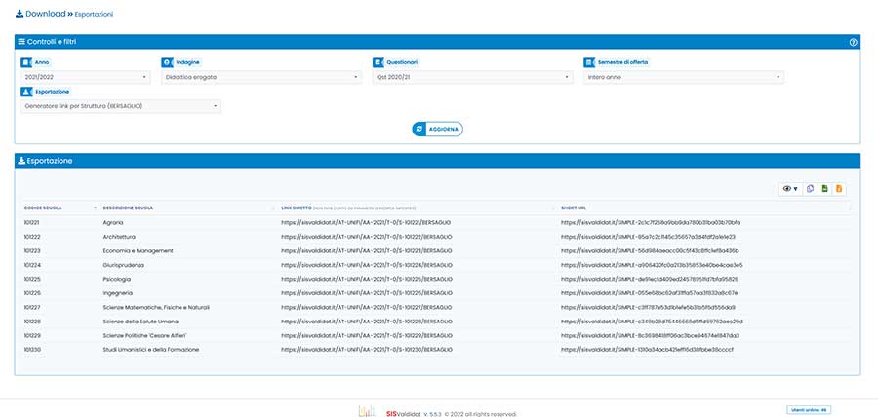Viewport: 878px width, 417px height.
Task: Click the help question mark icon
Action: coord(853,42)
